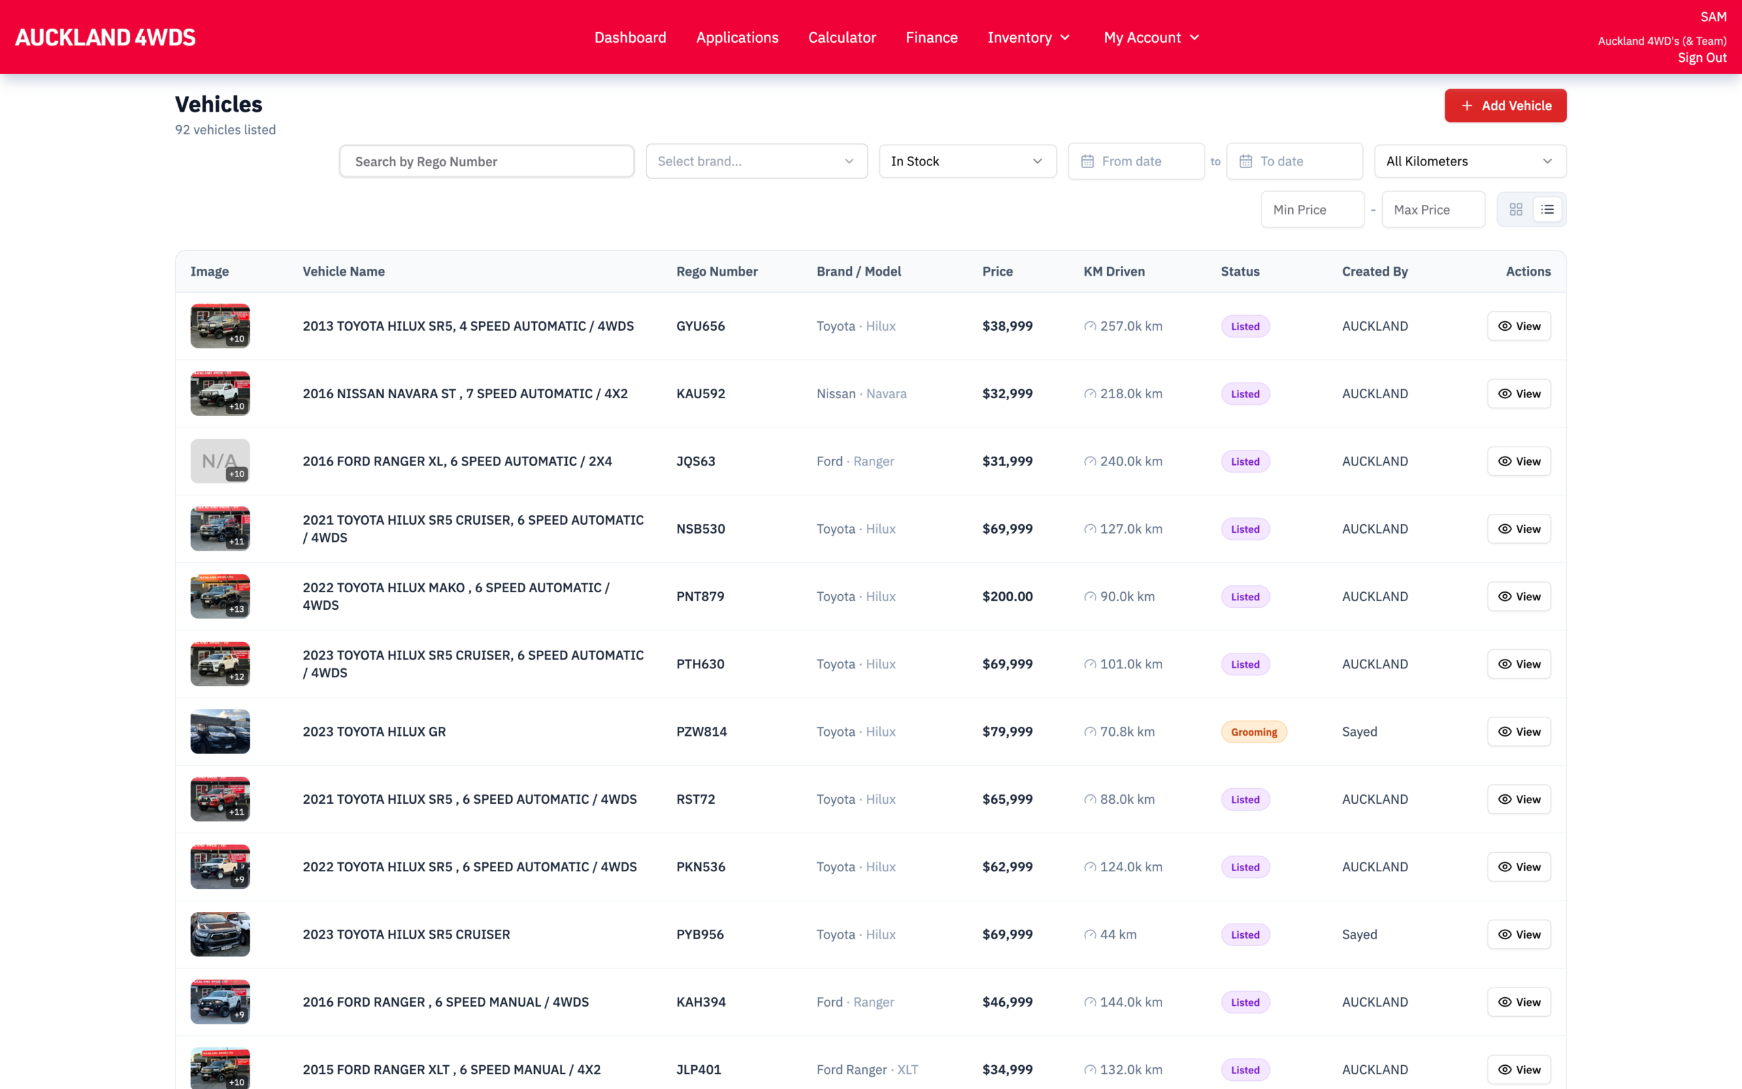Go to Applications in navigation
1742x1089 pixels.
737,37
